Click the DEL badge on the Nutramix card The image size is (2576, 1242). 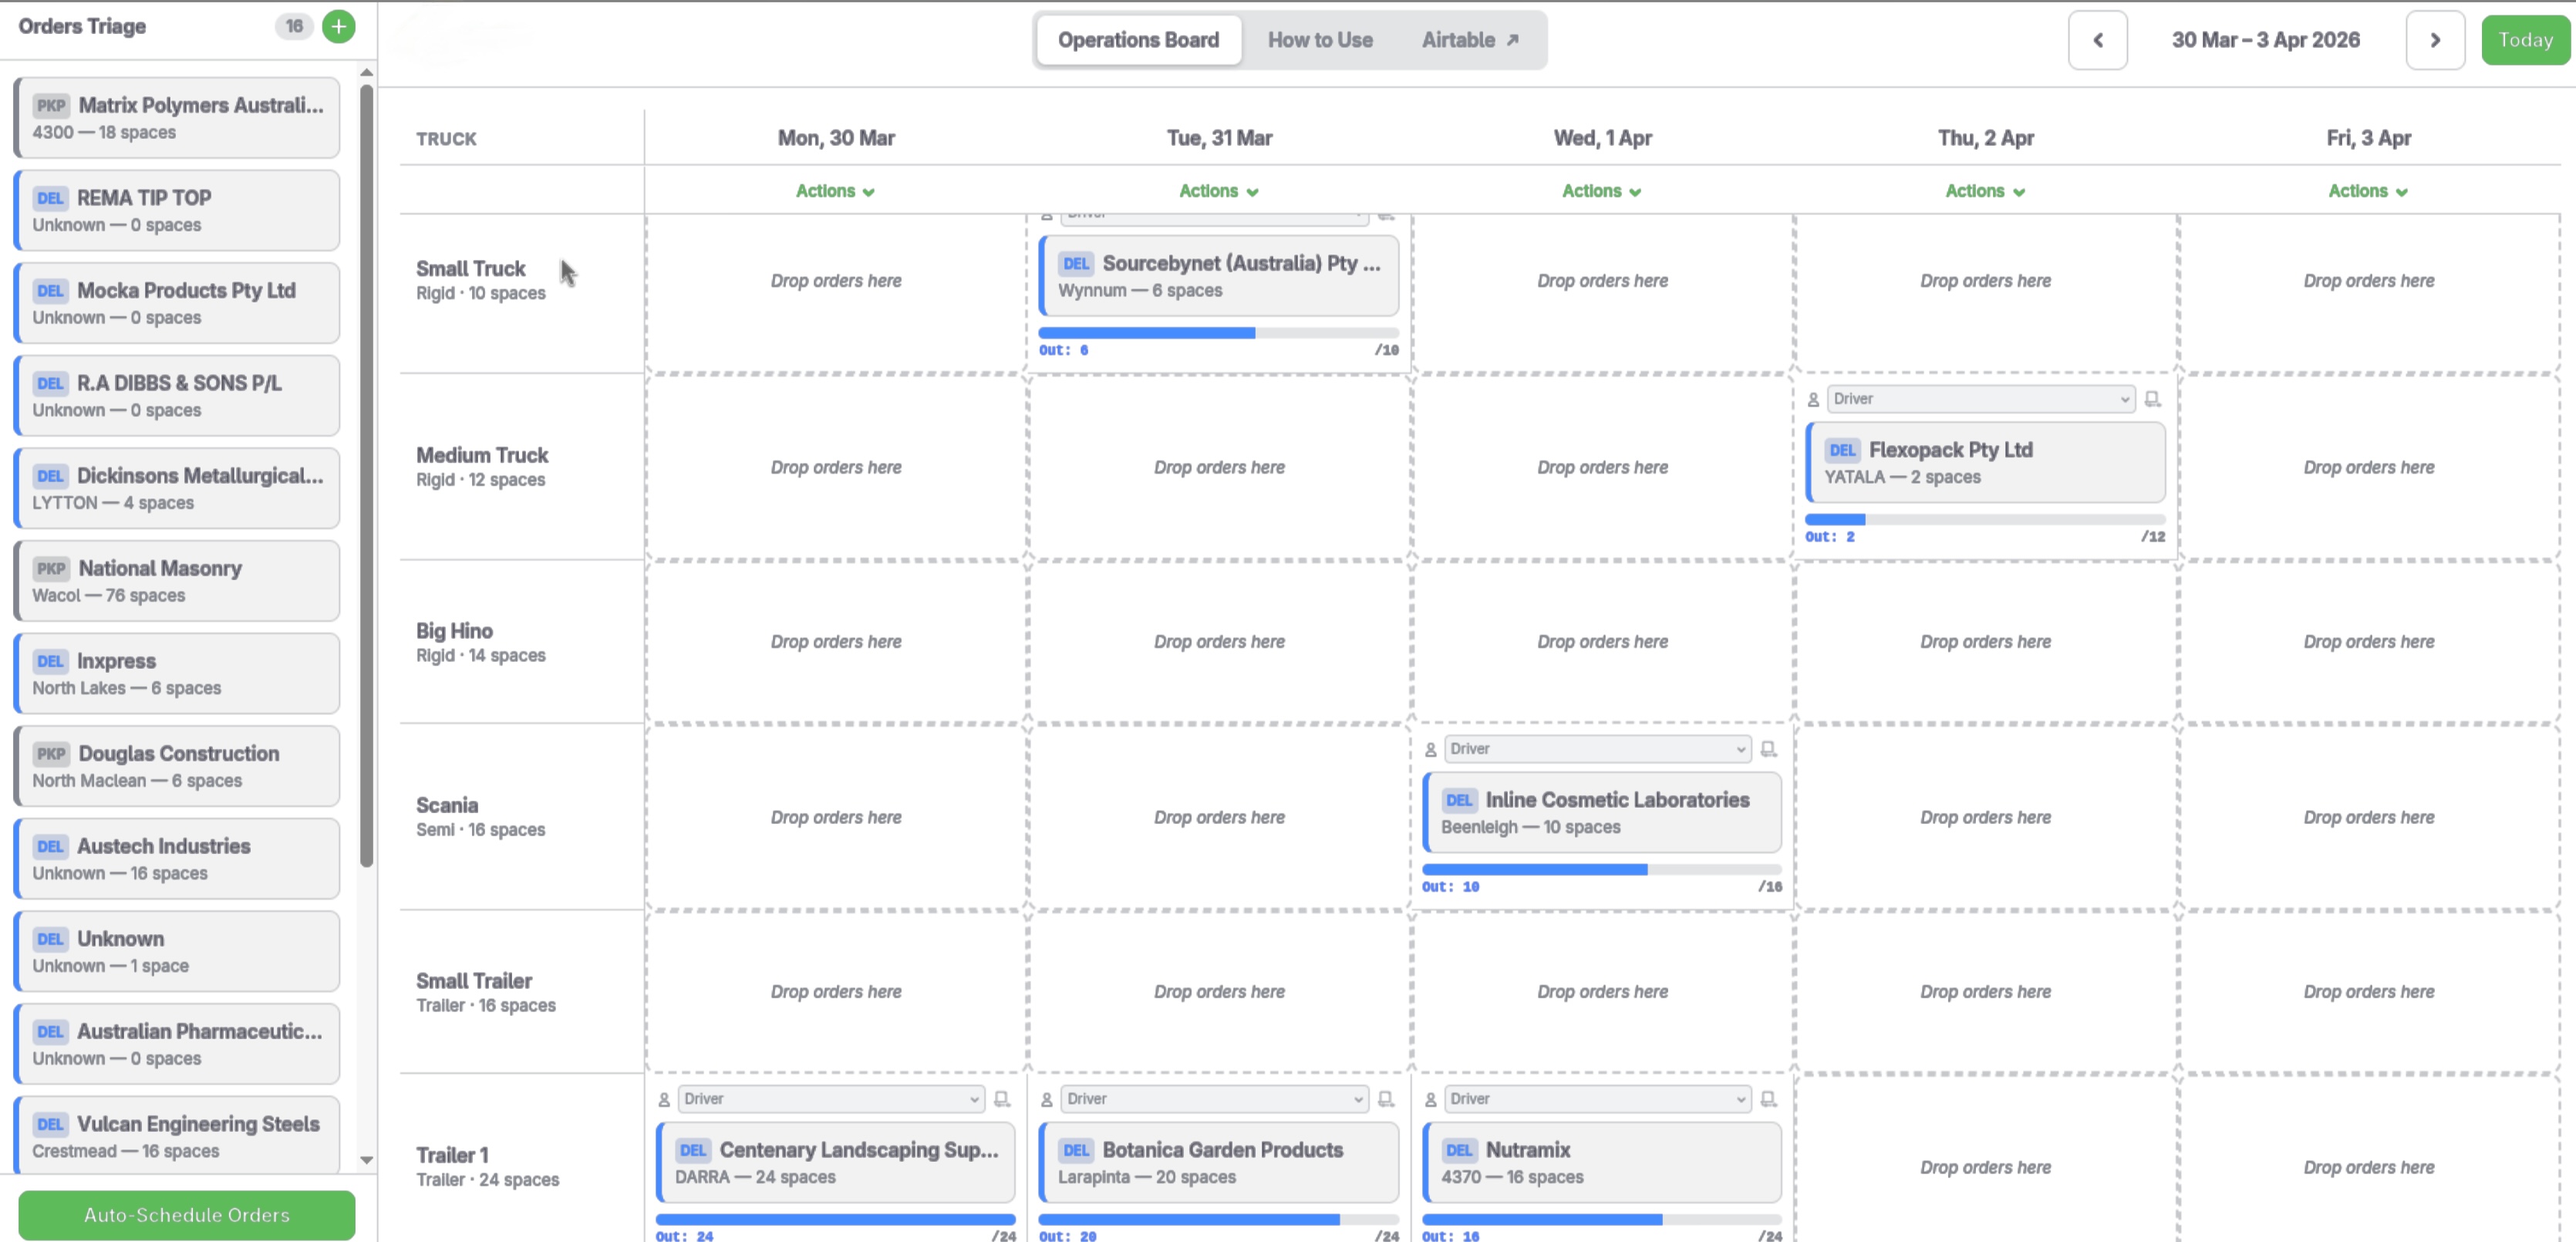(x=1459, y=1150)
